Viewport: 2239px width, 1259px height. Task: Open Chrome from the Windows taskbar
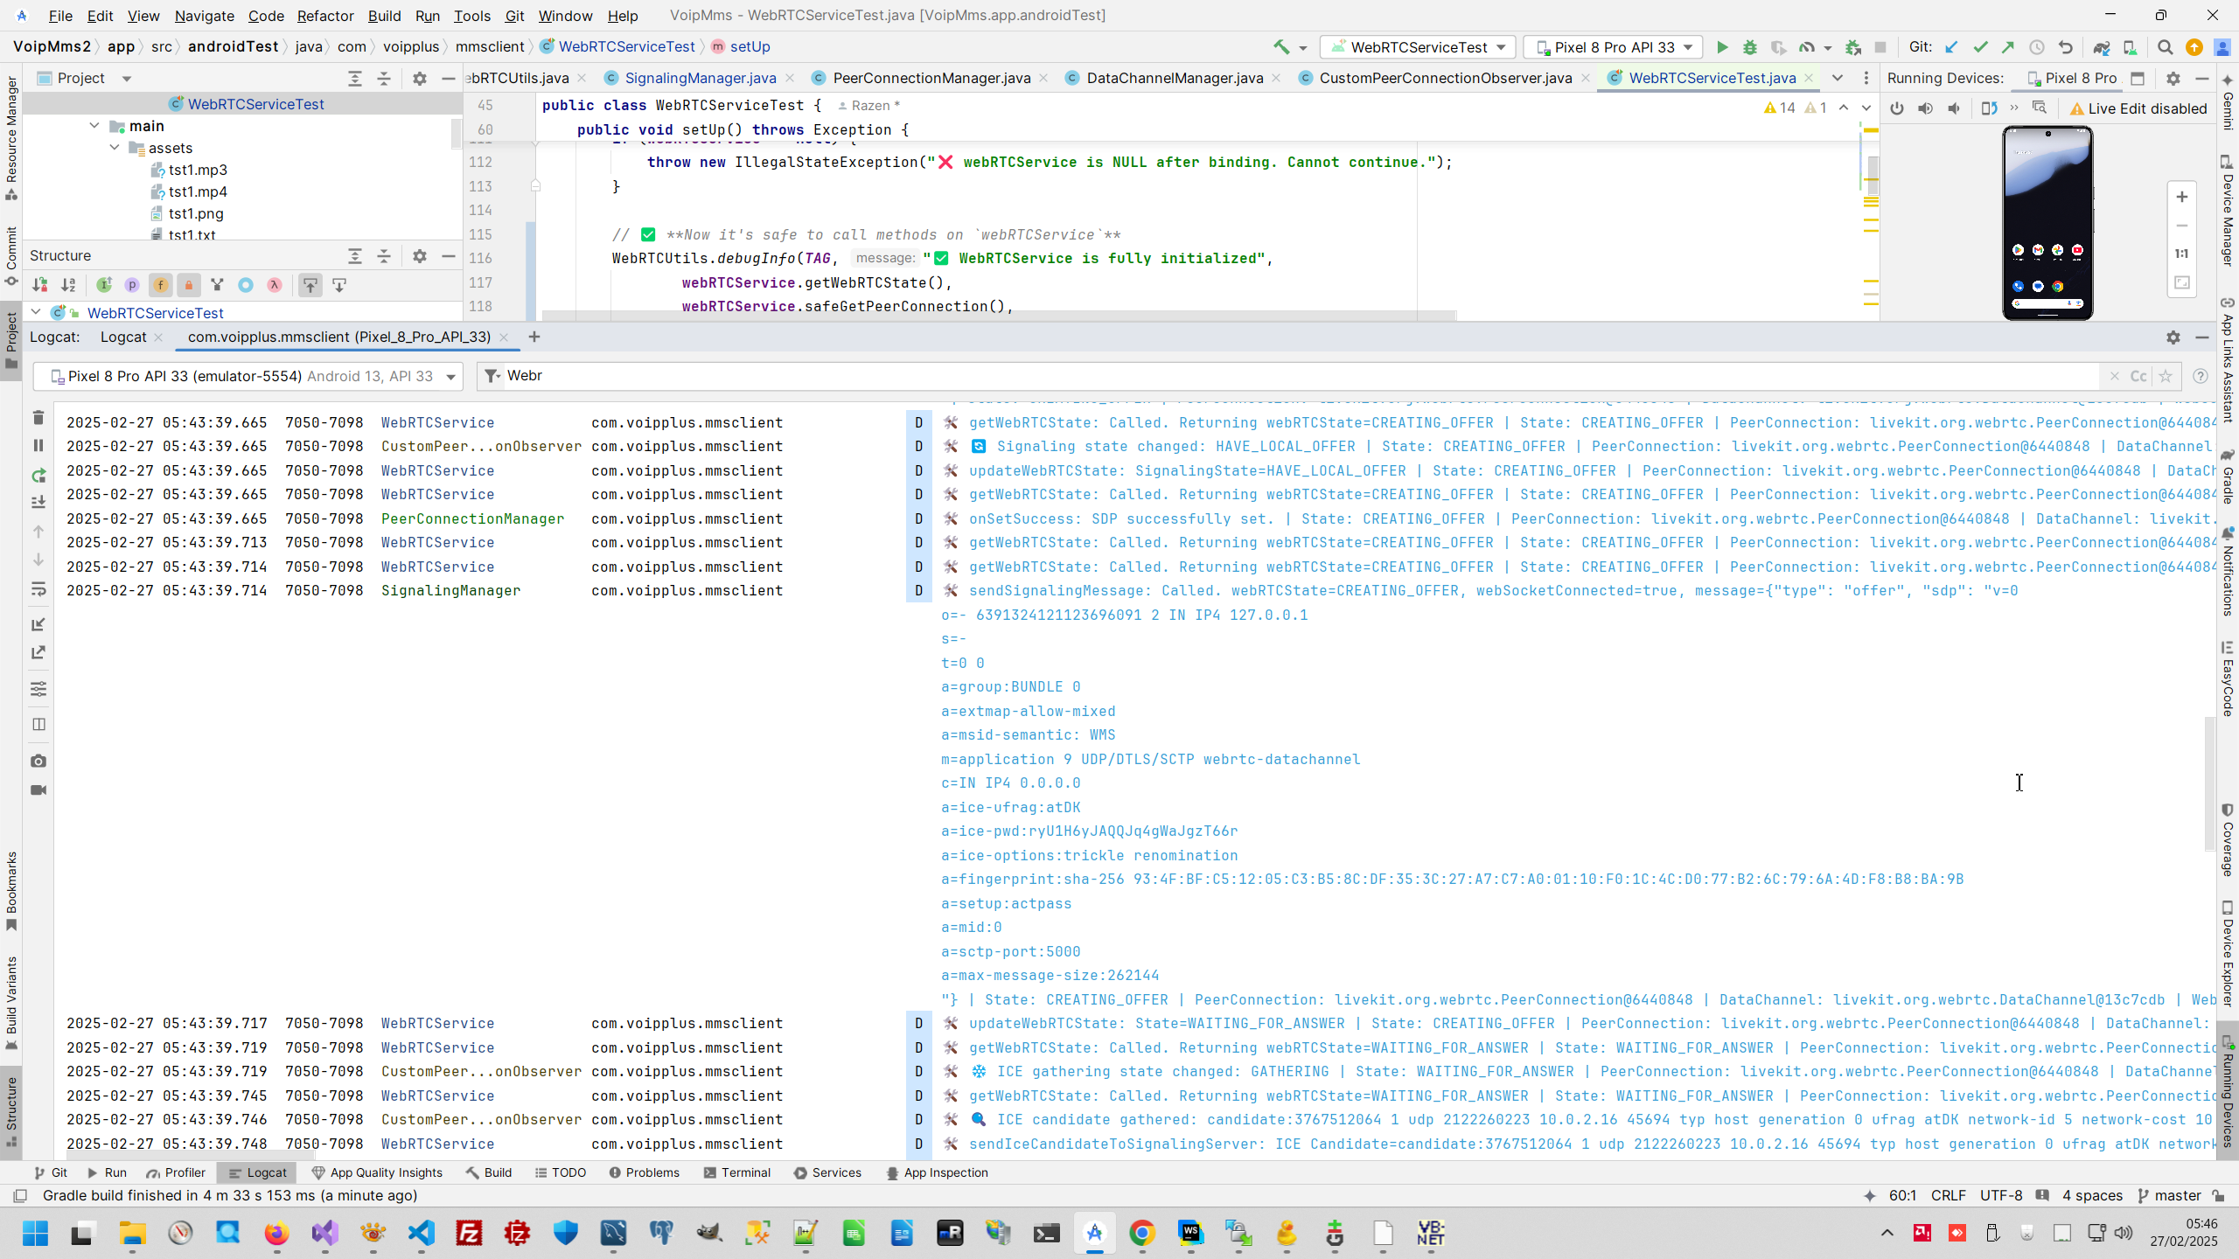pos(1142,1234)
